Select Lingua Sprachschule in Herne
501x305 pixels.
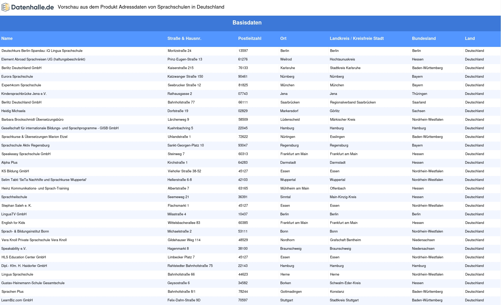17,274
